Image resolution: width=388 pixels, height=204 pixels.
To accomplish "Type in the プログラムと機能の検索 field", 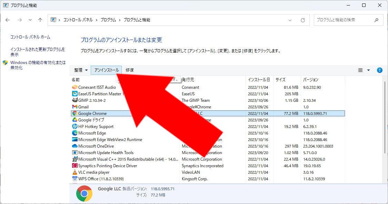I will tap(343, 20).
